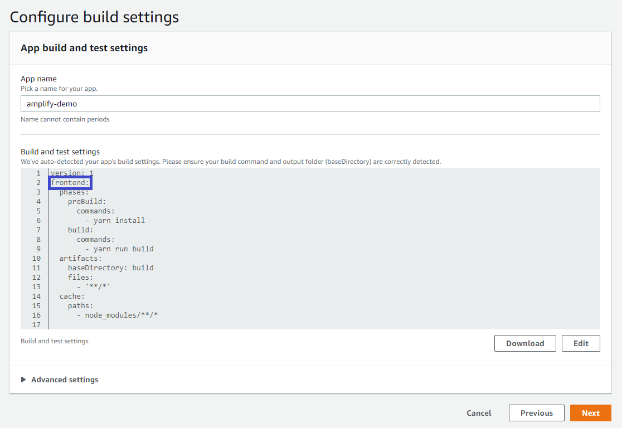Go back with the Previous button
622x428 pixels.
(536, 413)
